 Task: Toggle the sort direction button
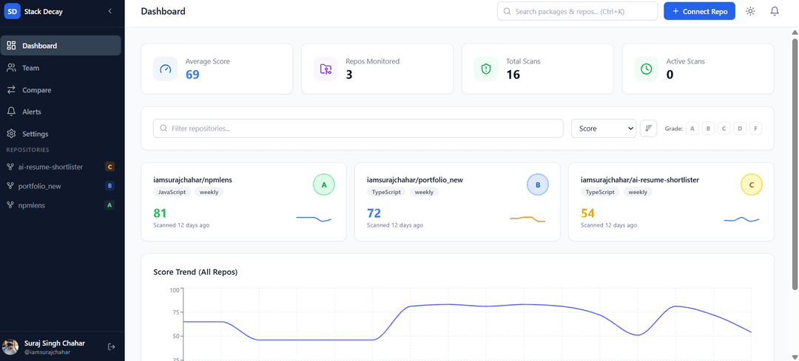click(648, 128)
